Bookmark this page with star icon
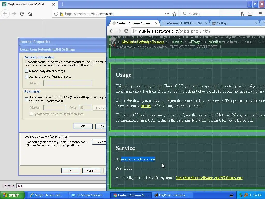The image size is (265, 199). [174, 14]
